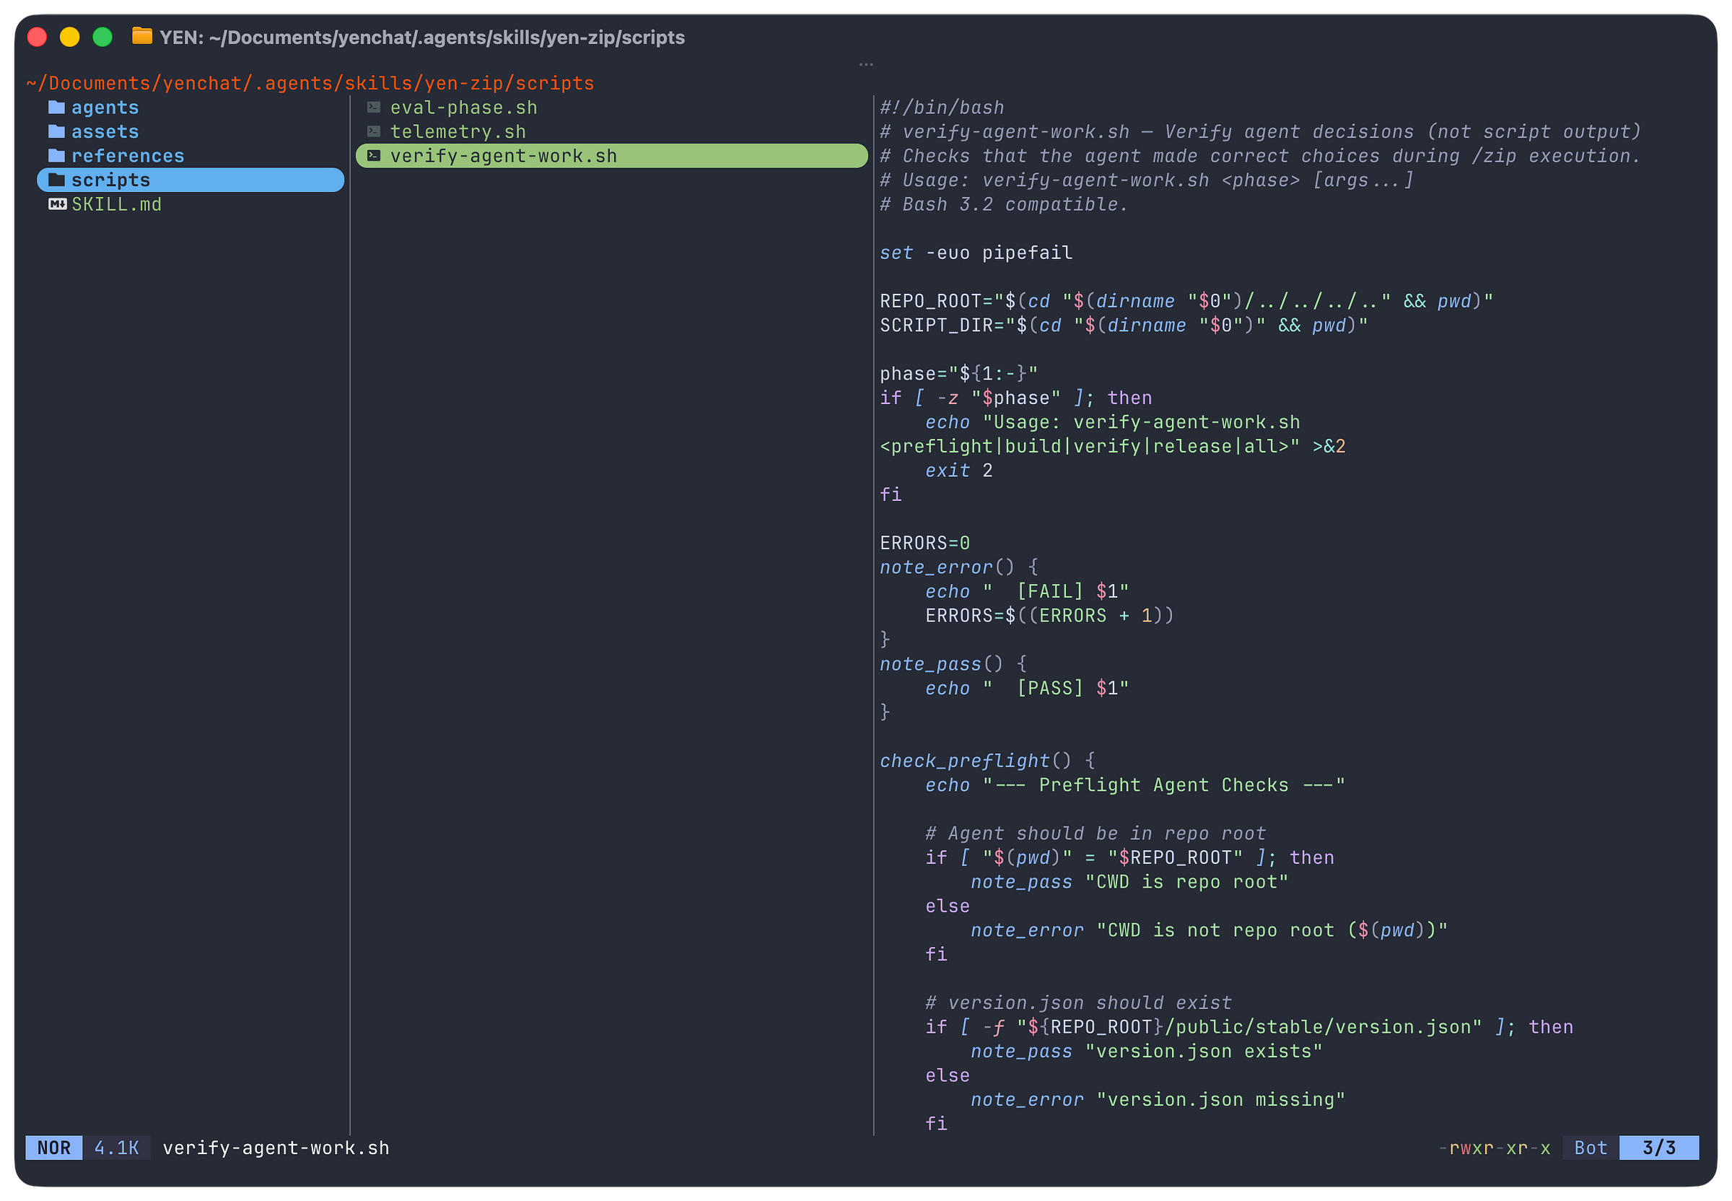Image resolution: width=1732 pixels, height=1201 pixels.
Task: Click the assets folder icon
Action: tap(56, 131)
